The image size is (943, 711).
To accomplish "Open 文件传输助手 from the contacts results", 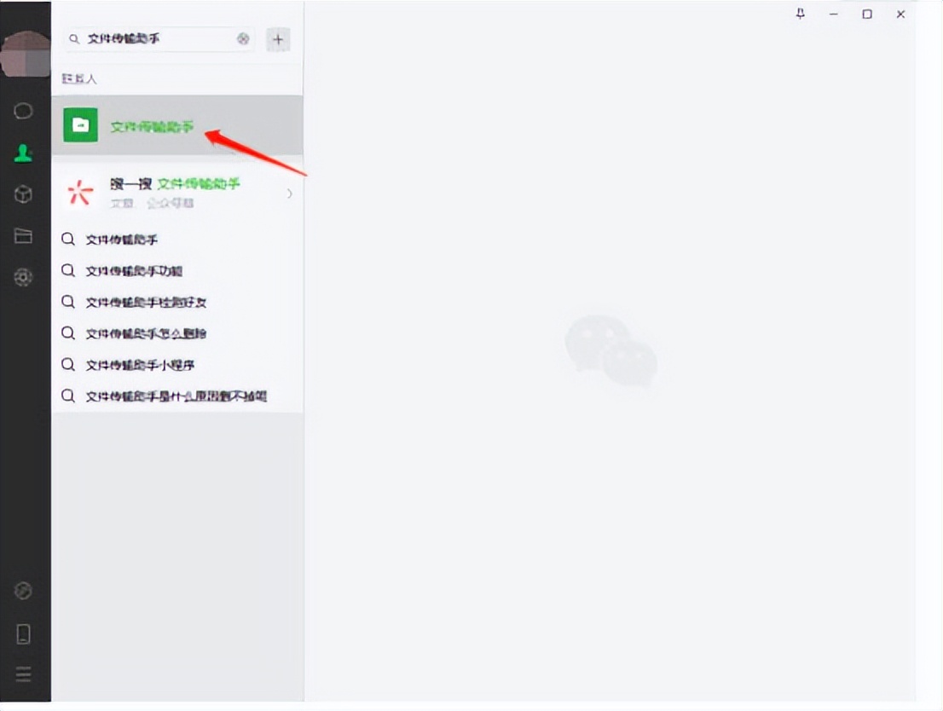I will pos(153,124).
